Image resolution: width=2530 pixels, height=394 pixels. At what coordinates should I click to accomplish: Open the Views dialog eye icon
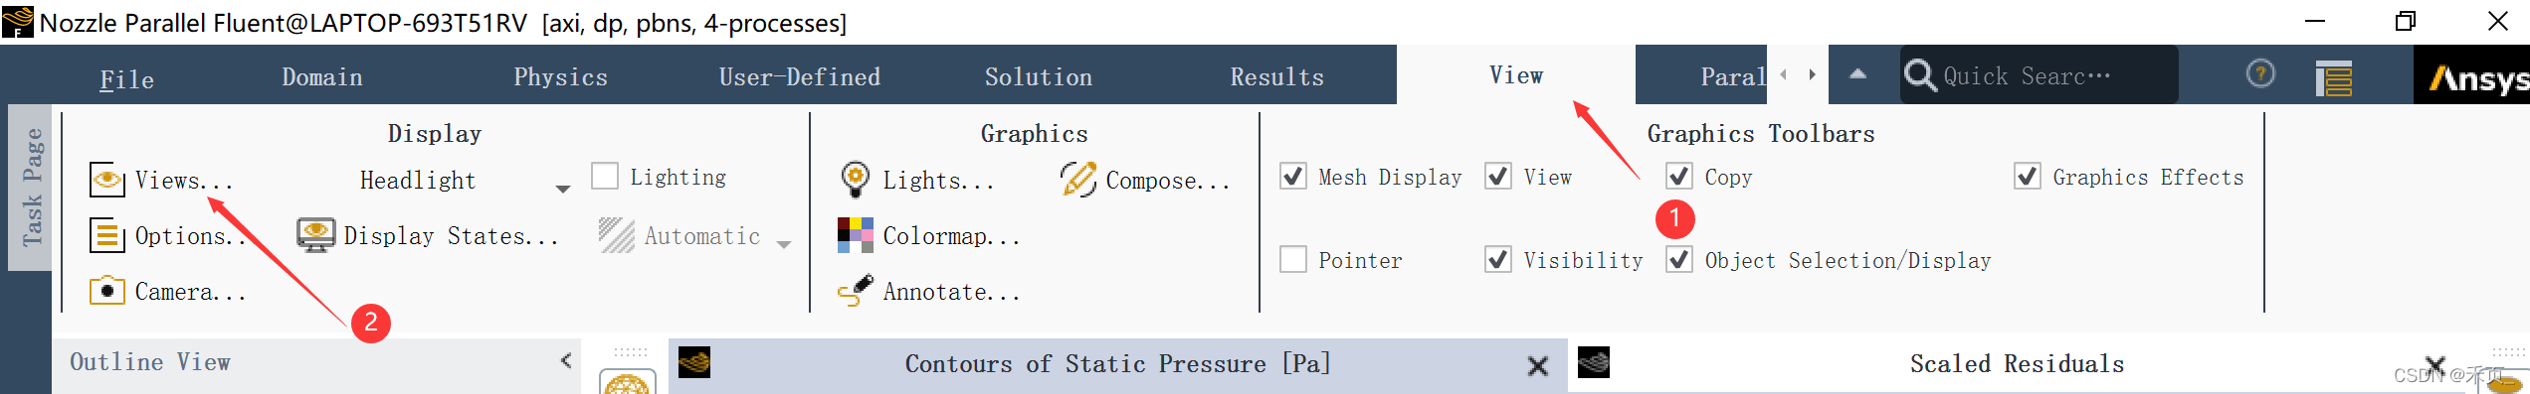[106, 180]
